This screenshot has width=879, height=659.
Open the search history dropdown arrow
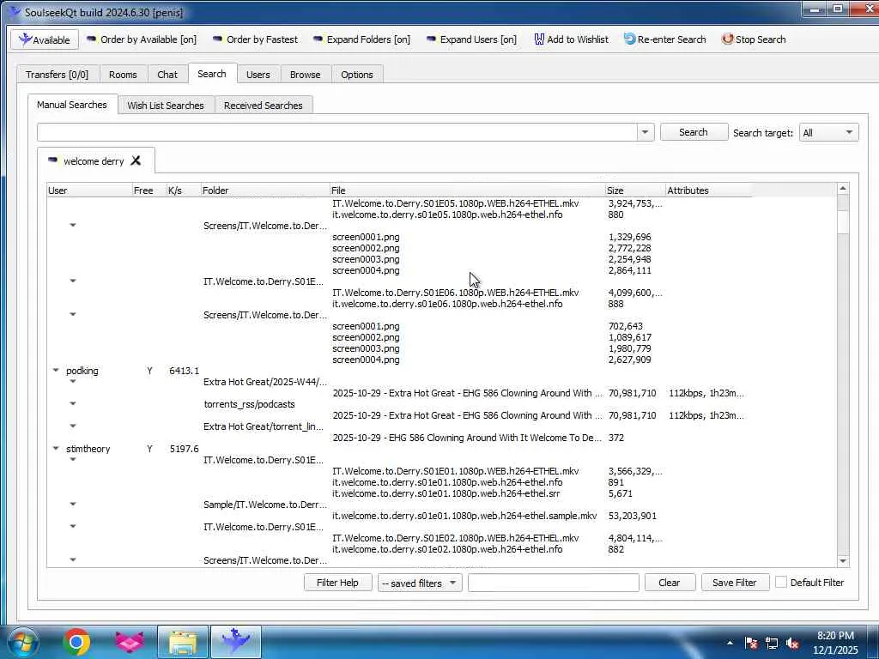pyautogui.click(x=645, y=133)
